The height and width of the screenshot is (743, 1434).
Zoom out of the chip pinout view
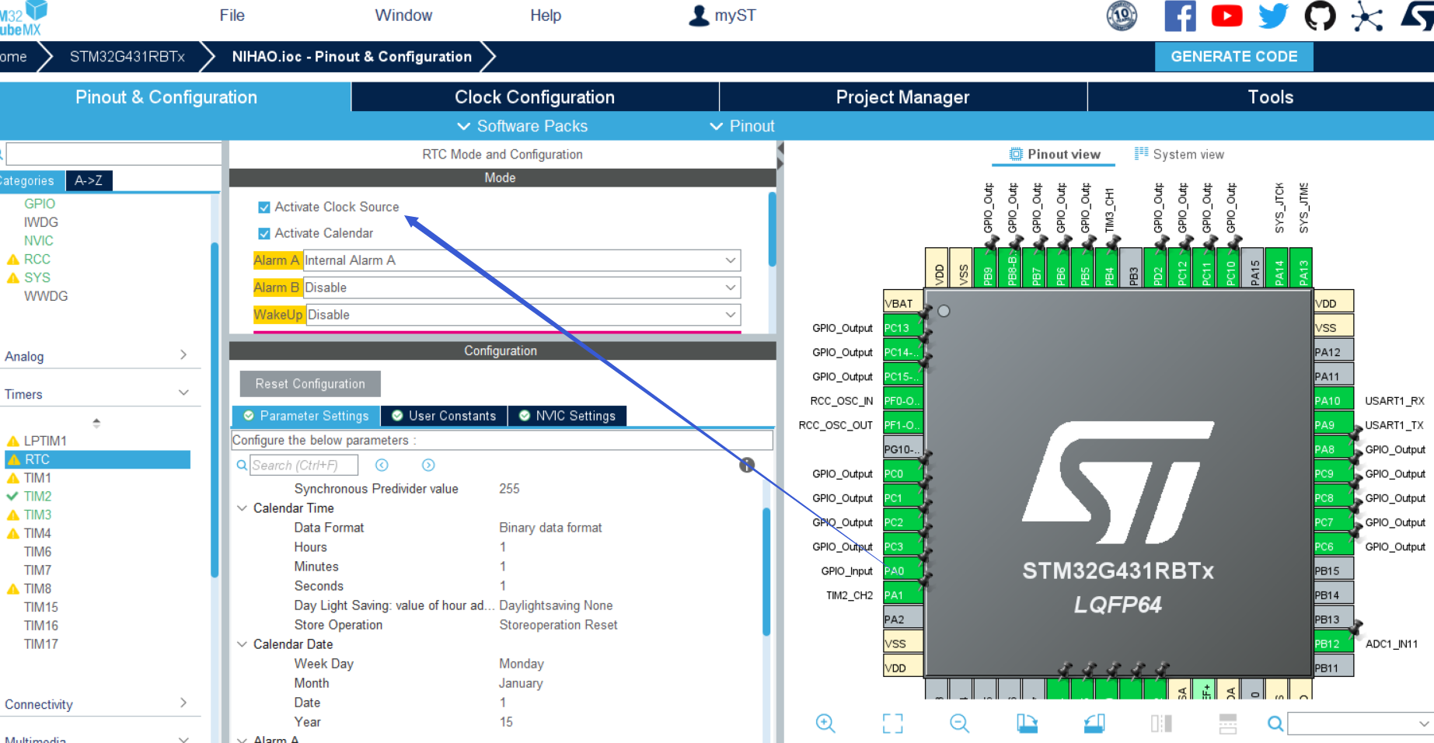coord(960,724)
